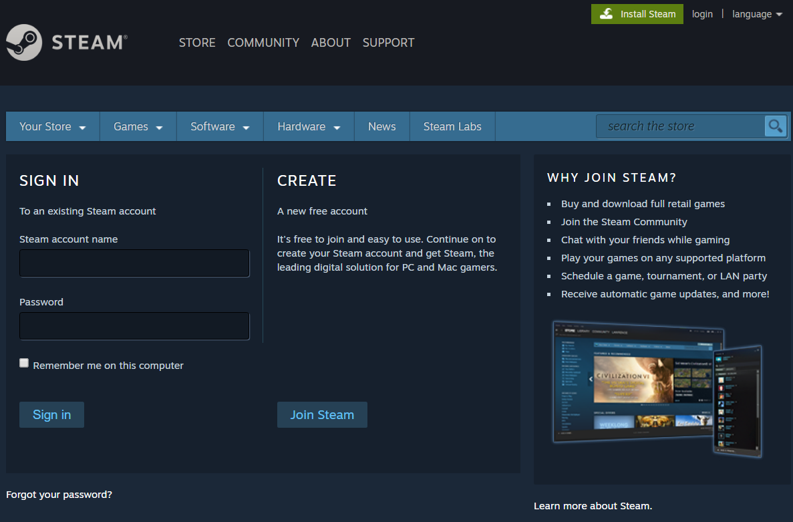Click the Steam client preview image

click(657, 388)
